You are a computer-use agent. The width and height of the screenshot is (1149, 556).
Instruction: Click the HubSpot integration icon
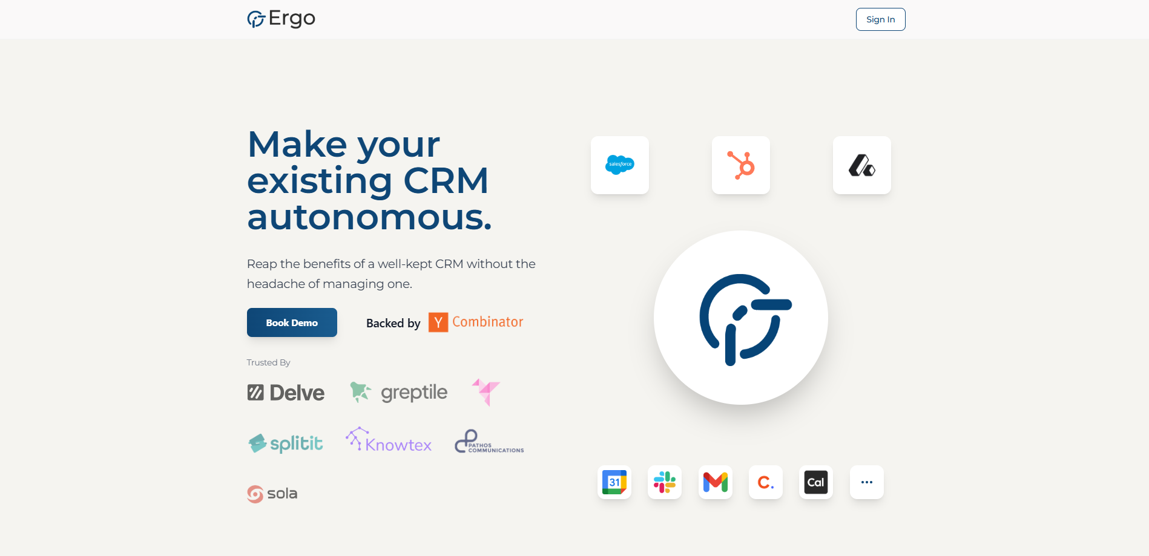tap(740, 165)
